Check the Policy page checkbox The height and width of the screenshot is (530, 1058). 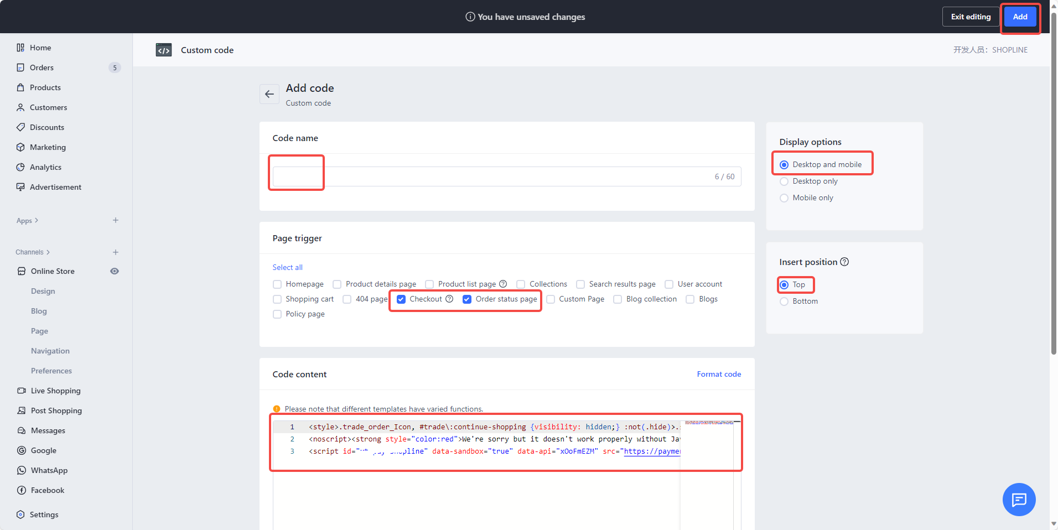277,314
